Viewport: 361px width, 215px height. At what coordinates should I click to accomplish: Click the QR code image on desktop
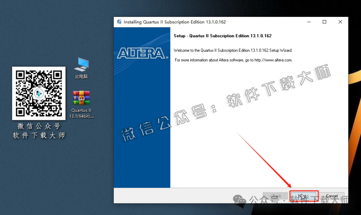coord(39,94)
